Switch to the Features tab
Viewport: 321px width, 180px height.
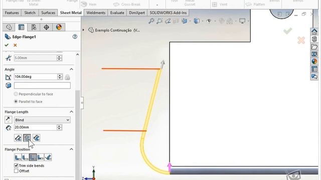click(x=12, y=12)
